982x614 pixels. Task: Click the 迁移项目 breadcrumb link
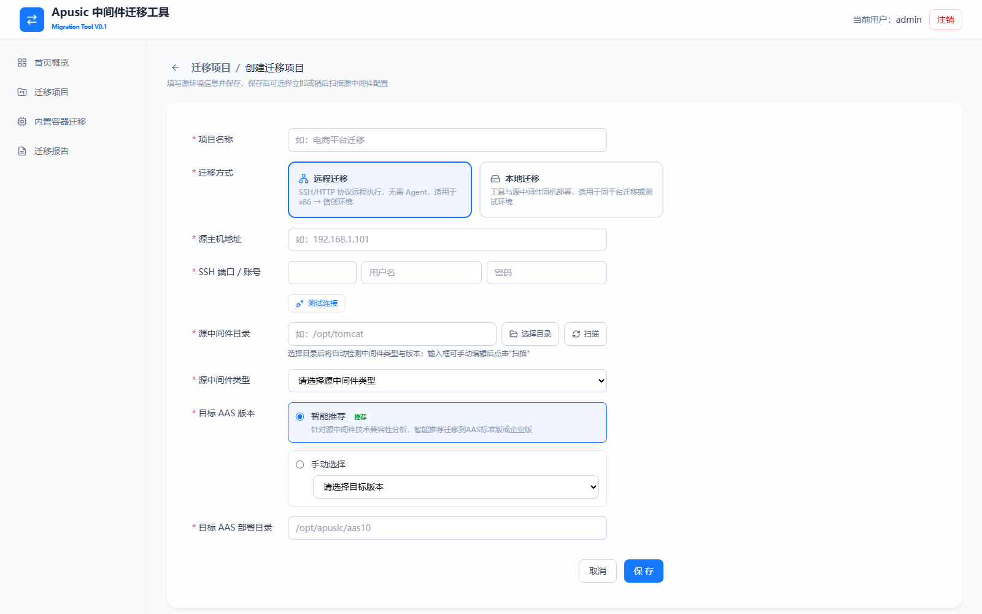tap(211, 68)
